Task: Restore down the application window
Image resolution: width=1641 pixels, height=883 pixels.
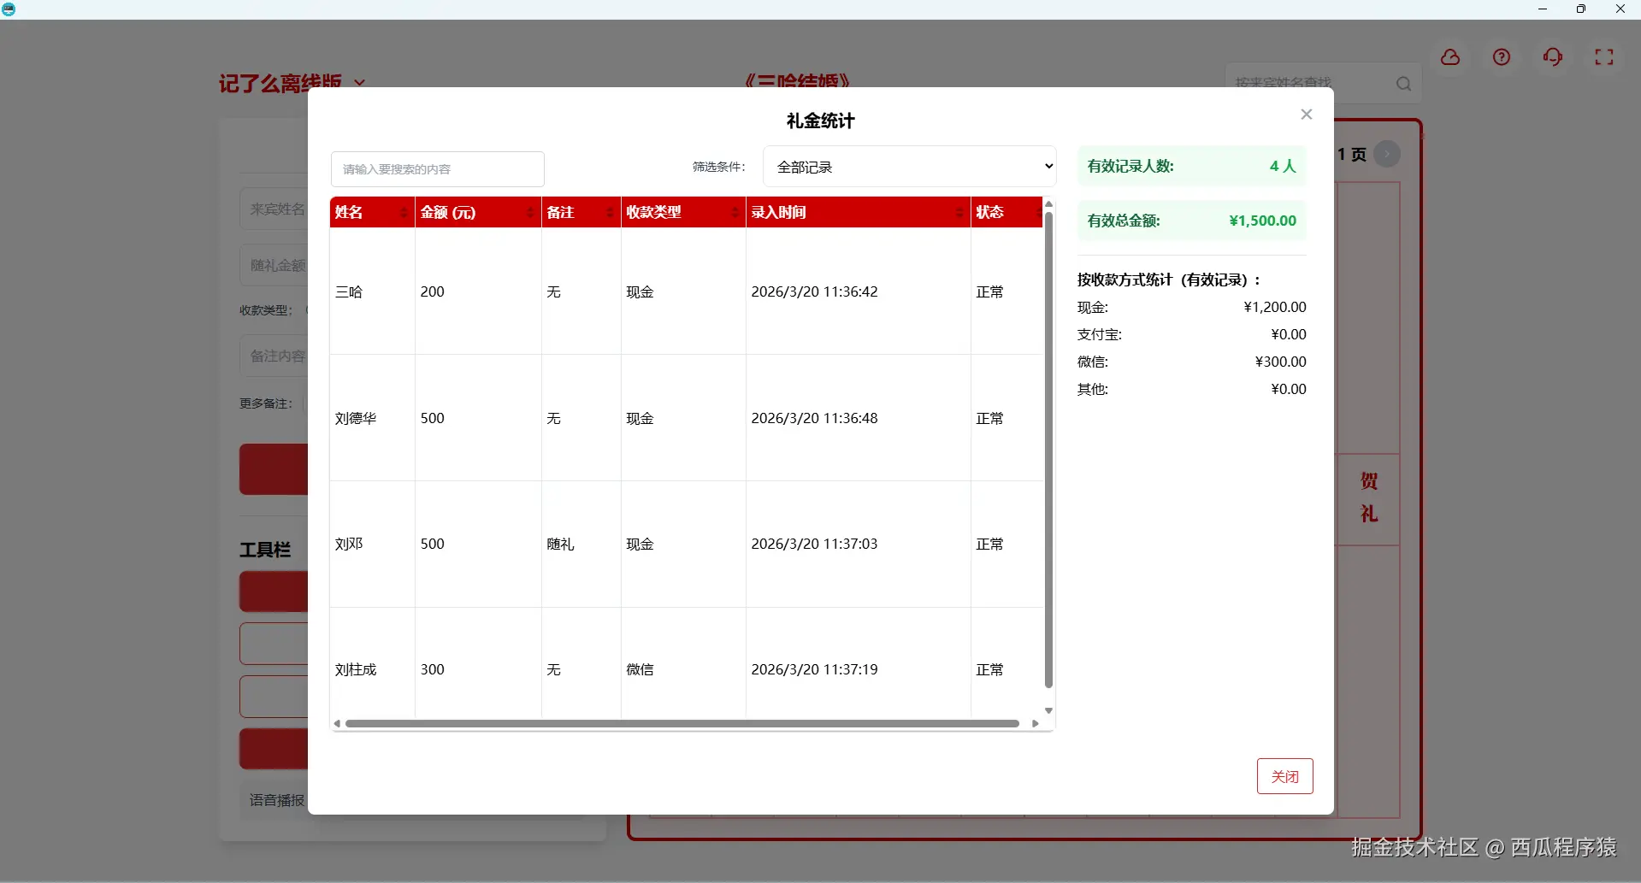Action: tap(1581, 9)
